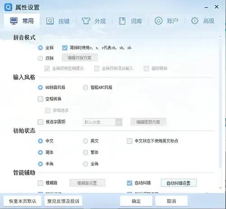Click the scrollbar down arrow
Screen dimensions: 226x209
pyautogui.click(x=221, y=188)
